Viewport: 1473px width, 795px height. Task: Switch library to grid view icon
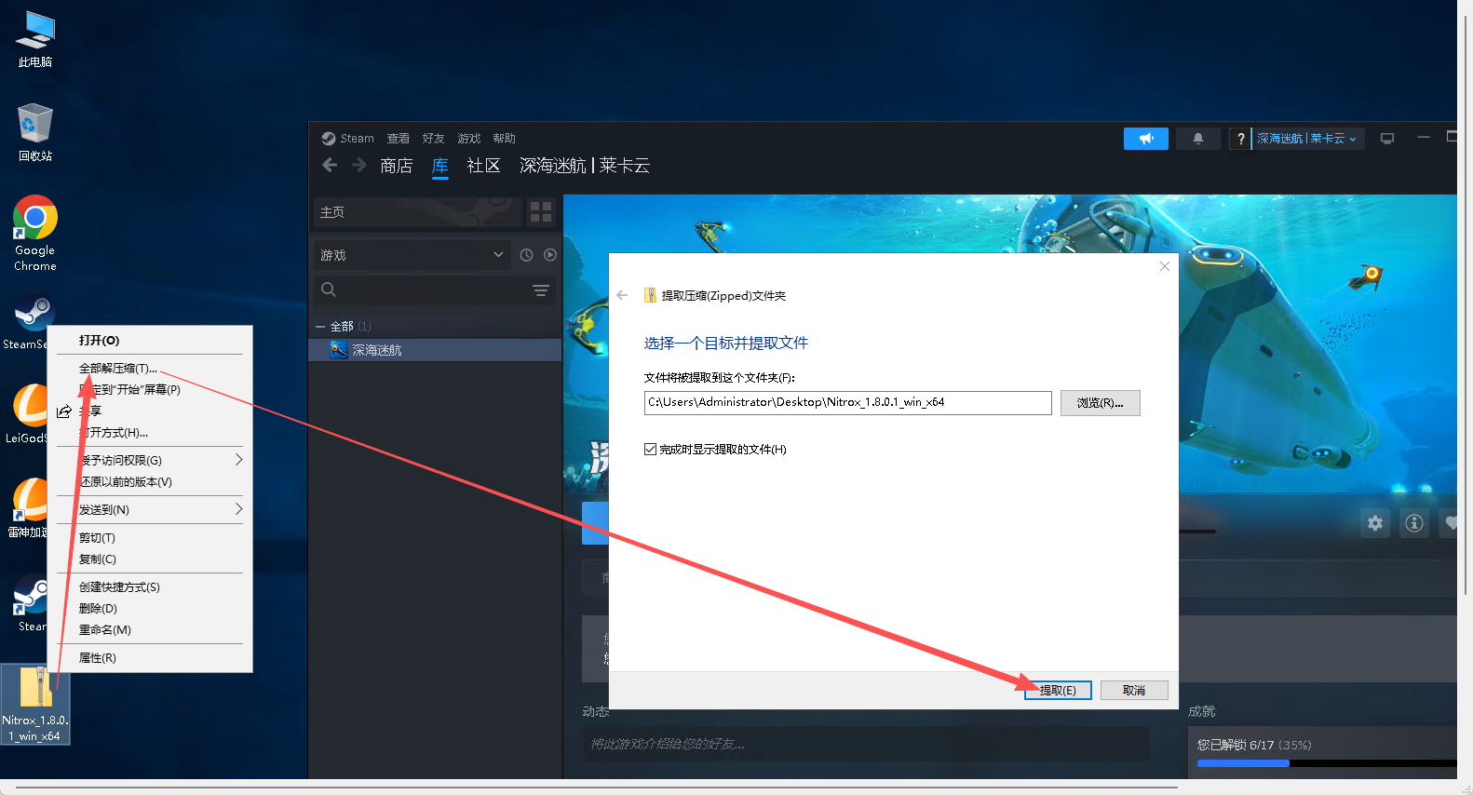[541, 212]
